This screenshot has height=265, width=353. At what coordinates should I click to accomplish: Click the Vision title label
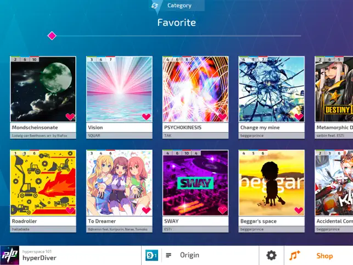coord(96,128)
